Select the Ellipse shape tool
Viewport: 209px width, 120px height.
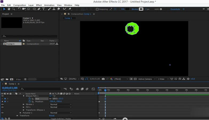point(34,9)
